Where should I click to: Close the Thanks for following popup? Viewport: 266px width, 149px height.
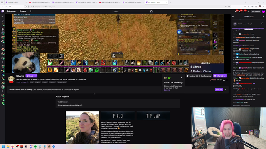pos(182,78)
